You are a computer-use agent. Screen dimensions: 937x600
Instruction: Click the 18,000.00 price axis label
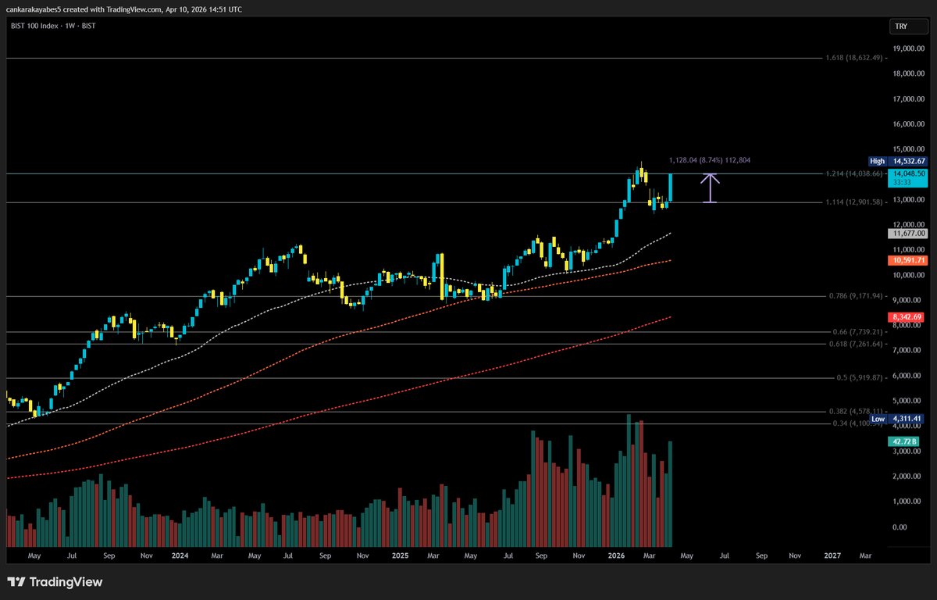pos(909,74)
